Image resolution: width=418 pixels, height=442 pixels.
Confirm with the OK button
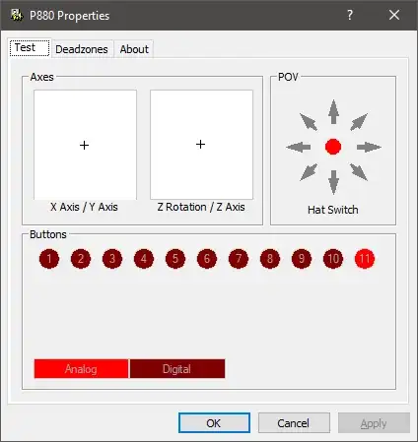point(214,423)
